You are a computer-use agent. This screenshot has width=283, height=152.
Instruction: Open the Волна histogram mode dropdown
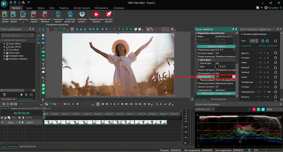click(x=274, y=109)
